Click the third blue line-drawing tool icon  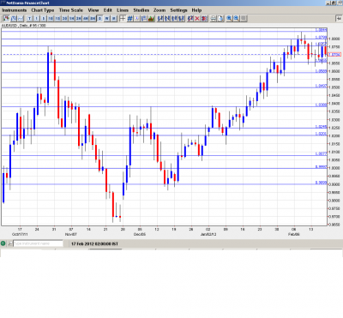tap(174, 19)
